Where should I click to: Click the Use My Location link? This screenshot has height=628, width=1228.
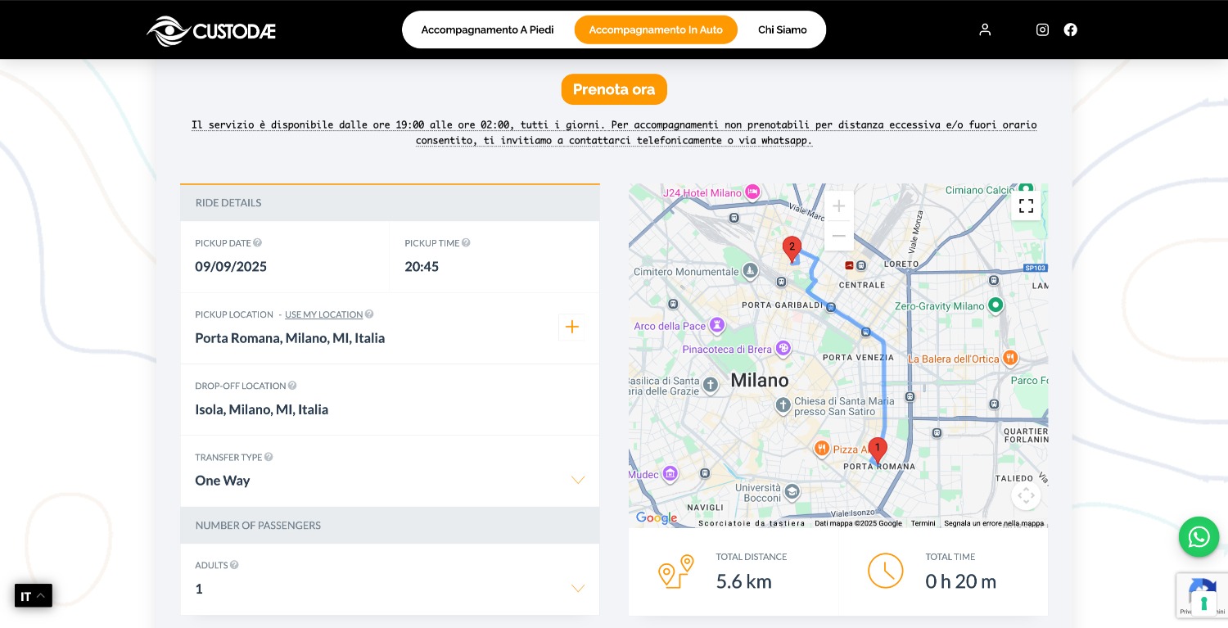tap(324, 314)
